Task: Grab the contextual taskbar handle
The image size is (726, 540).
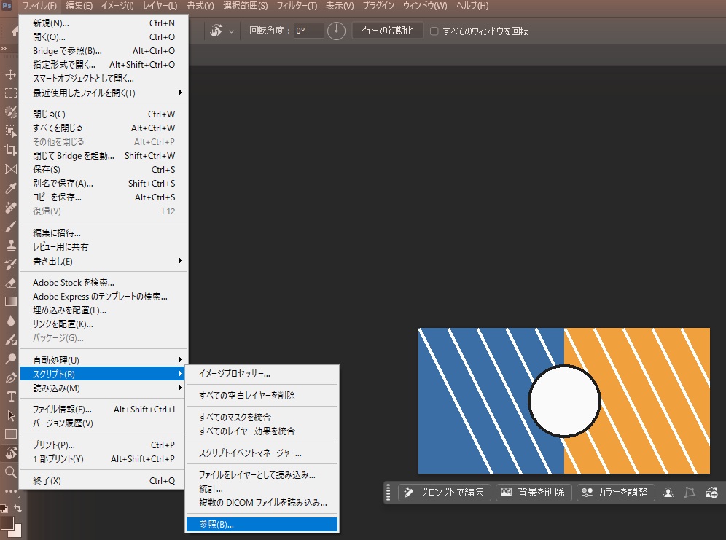Action: point(388,493)
